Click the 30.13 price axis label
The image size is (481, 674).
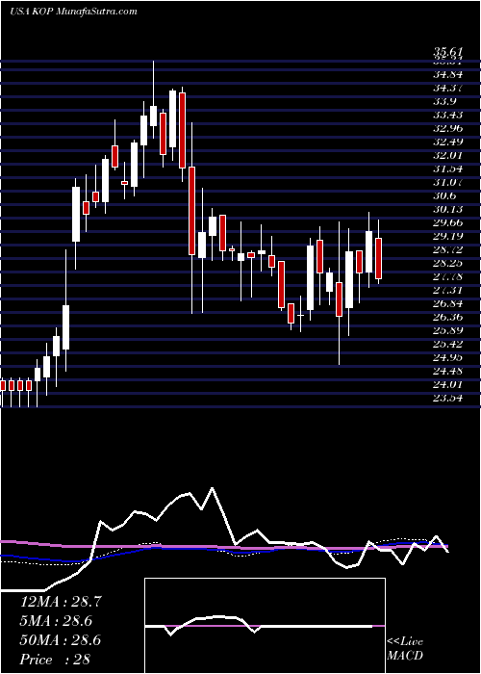coord(449,209)
